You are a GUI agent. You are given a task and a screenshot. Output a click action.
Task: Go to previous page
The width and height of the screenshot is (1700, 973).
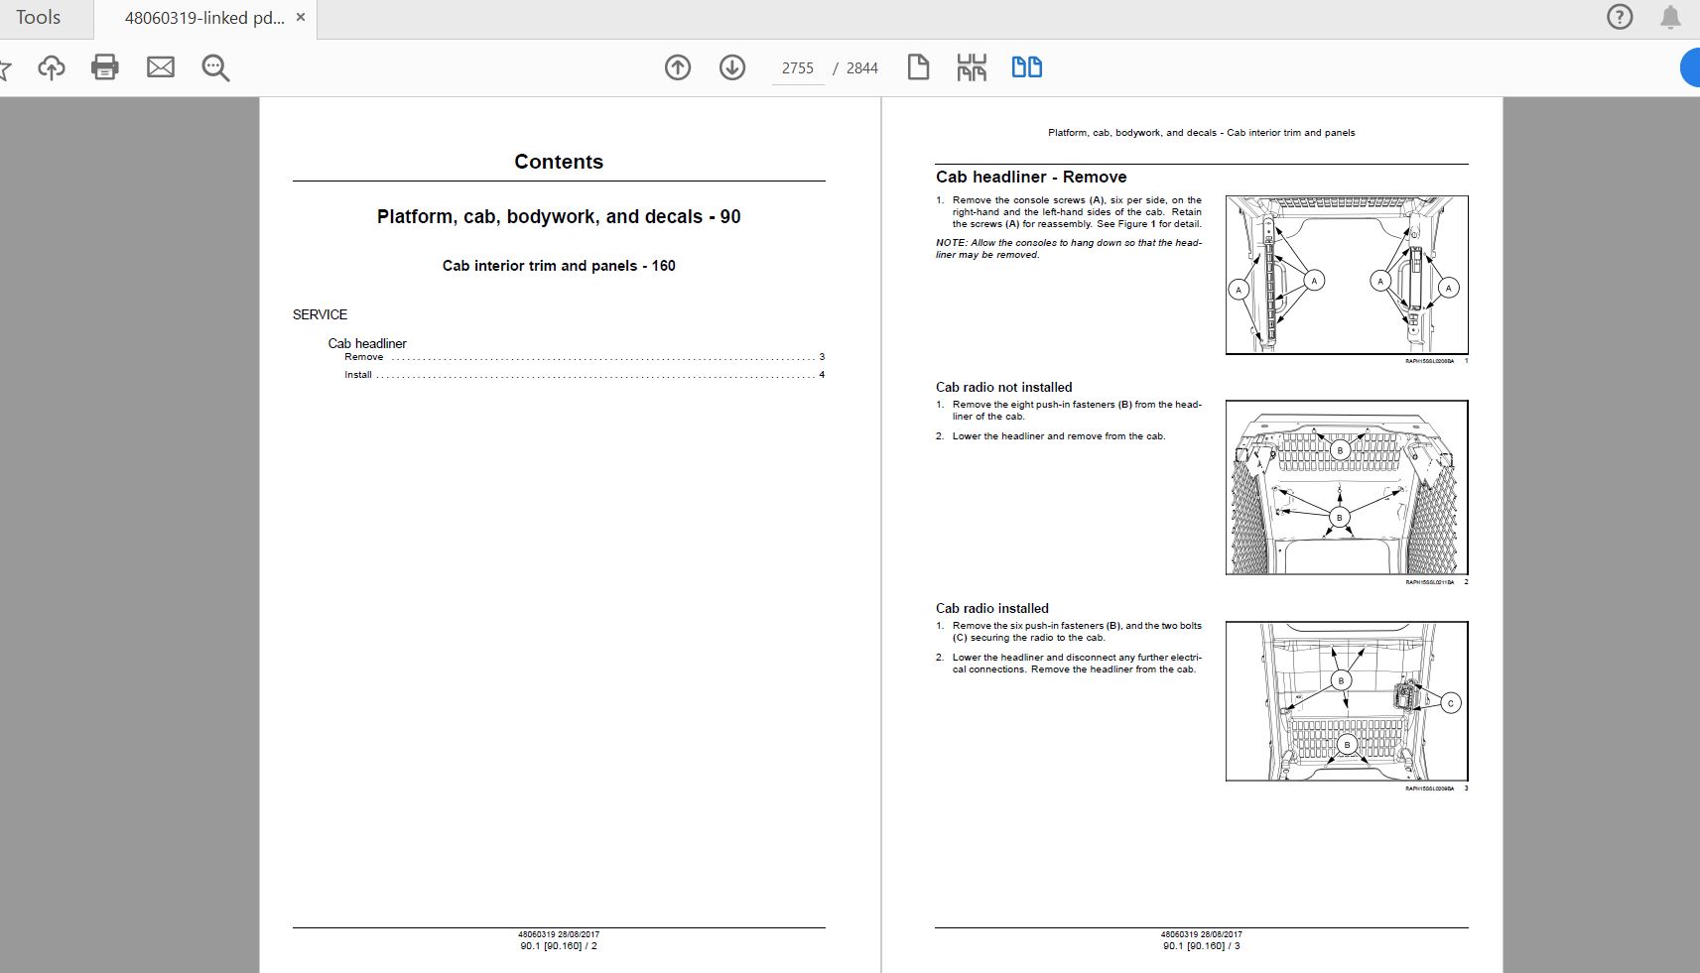coord(678,67)
